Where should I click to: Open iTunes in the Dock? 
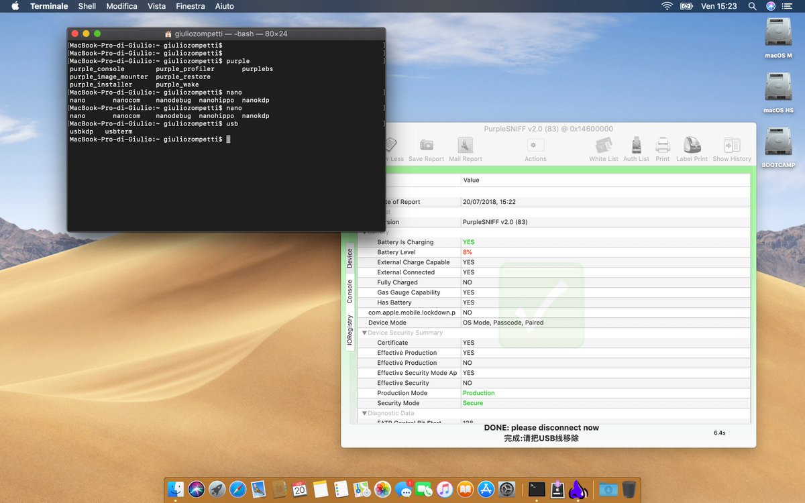444,490
